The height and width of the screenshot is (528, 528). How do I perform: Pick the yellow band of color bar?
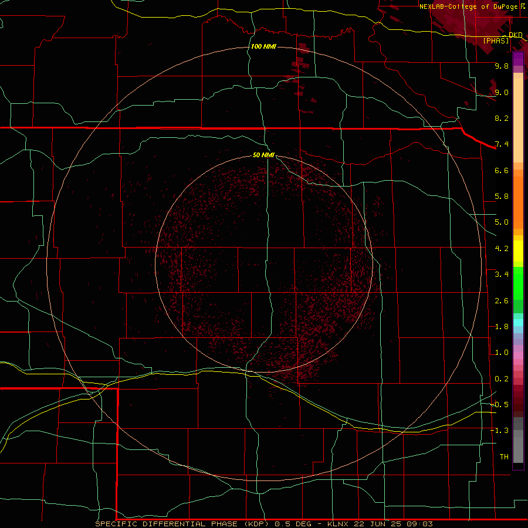coord(518,251)
